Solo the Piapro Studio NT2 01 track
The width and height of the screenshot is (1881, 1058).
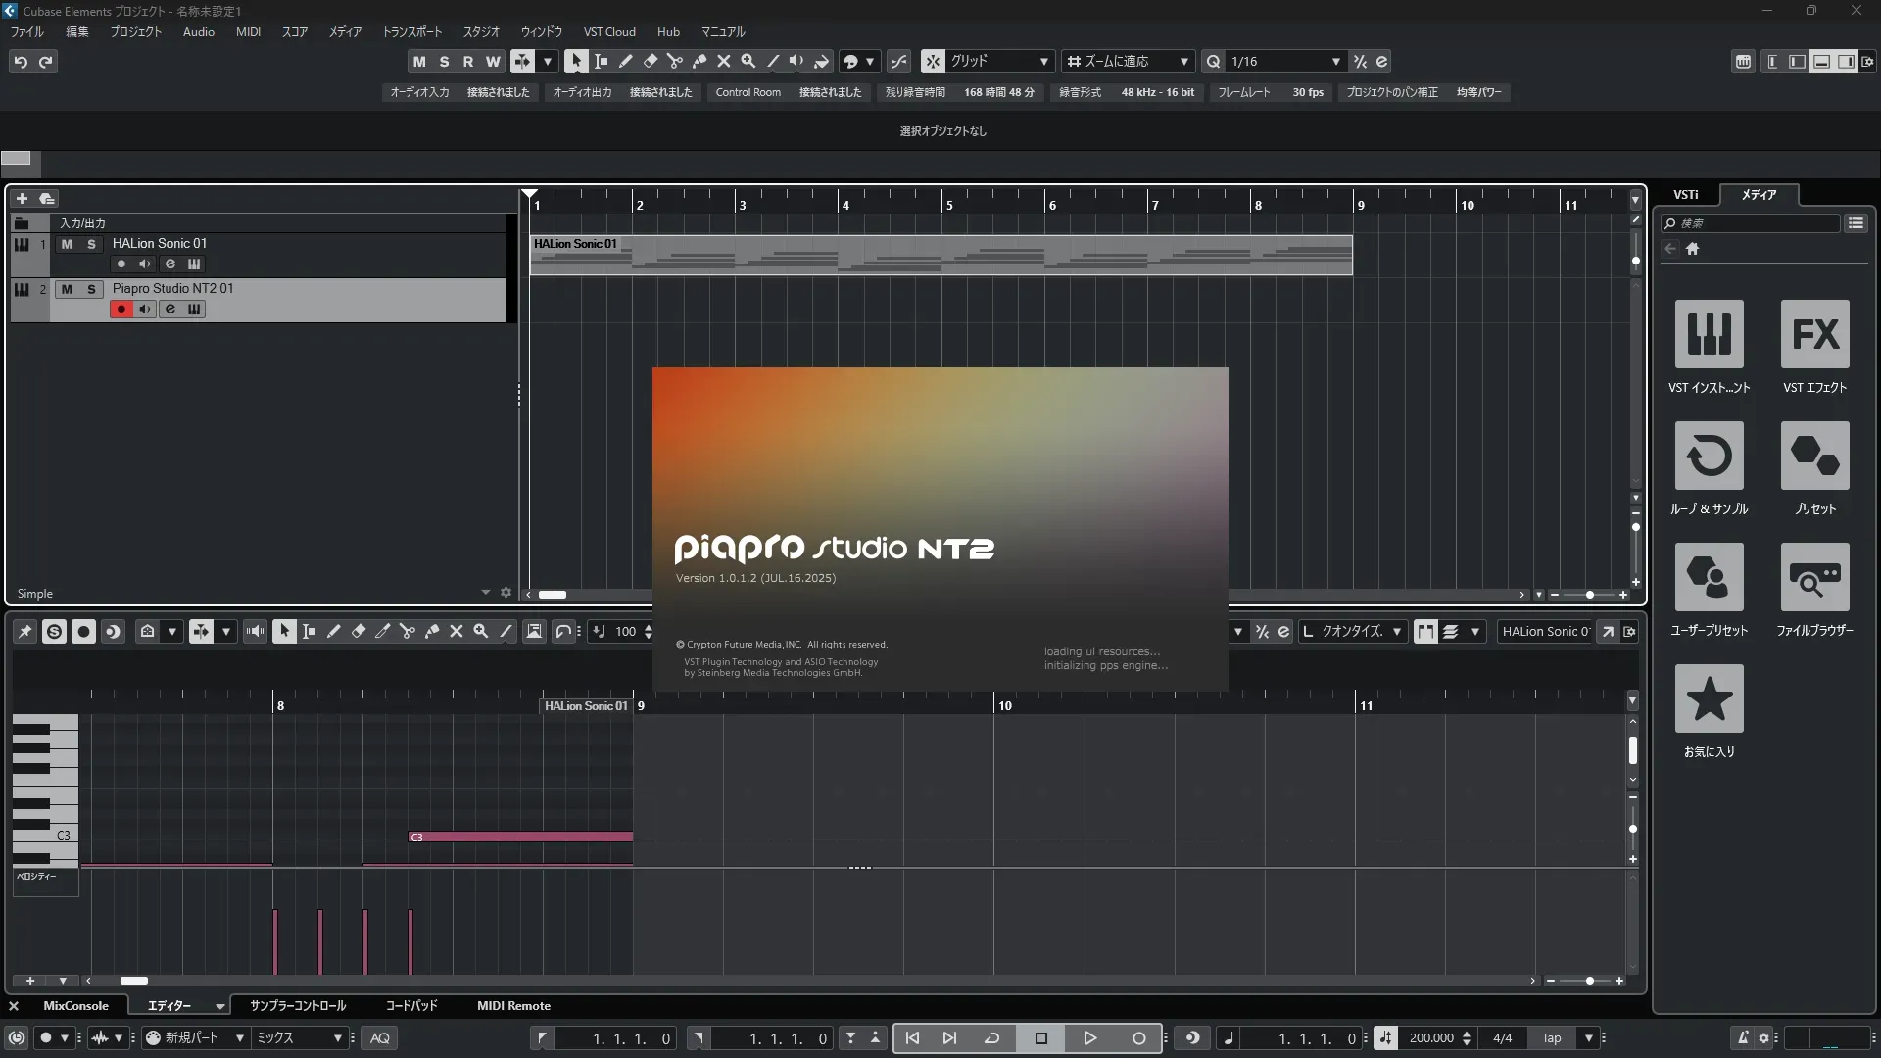pyautogui.click(x=91, y=289)
